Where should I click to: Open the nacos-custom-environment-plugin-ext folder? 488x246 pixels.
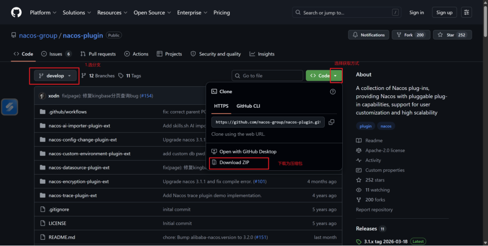click(89, 154)
